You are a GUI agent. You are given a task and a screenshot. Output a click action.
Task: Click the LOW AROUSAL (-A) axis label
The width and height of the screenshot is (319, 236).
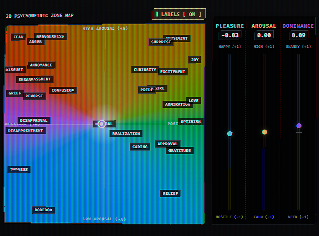[x=105, y=219]
